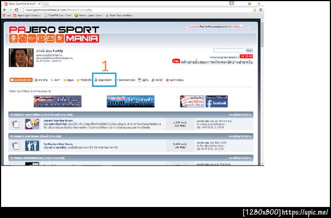Image resolution: width=331 pixels, height=218 pixels.
Task: Click the red time counter badge
Action: tap(247, 56)
